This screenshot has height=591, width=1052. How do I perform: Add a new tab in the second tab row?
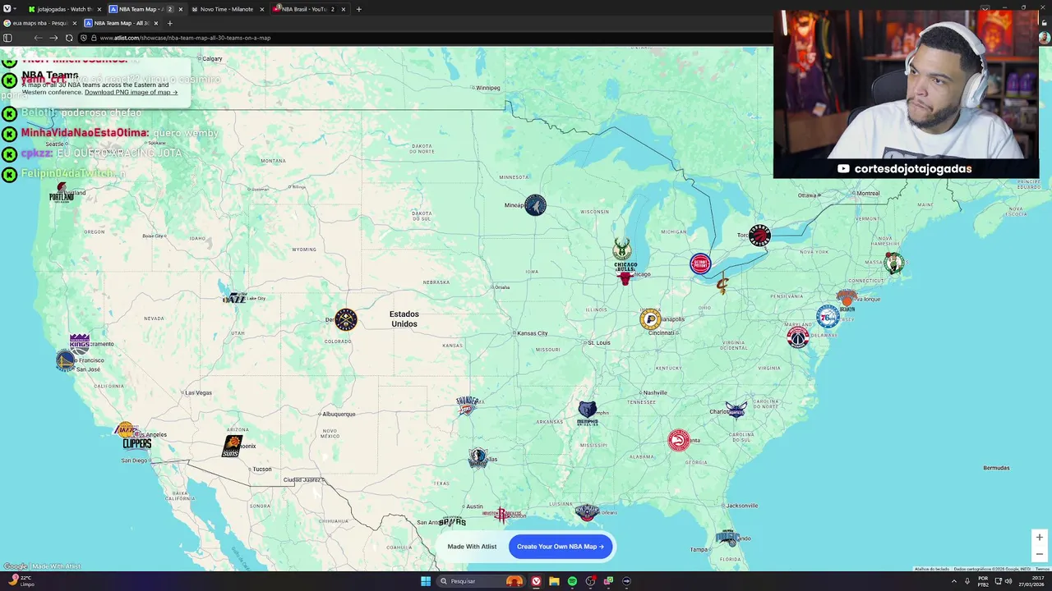[170, 23]
